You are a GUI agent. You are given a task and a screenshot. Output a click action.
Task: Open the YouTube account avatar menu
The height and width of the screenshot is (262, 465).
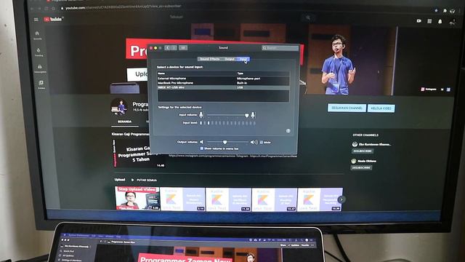453,22
